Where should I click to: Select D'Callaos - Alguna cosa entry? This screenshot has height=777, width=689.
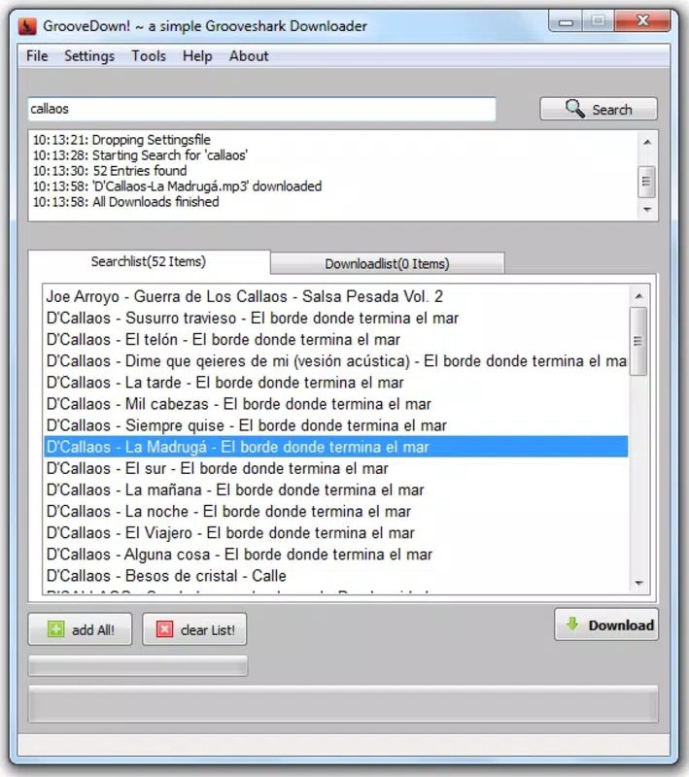click(x=336, y=554)
